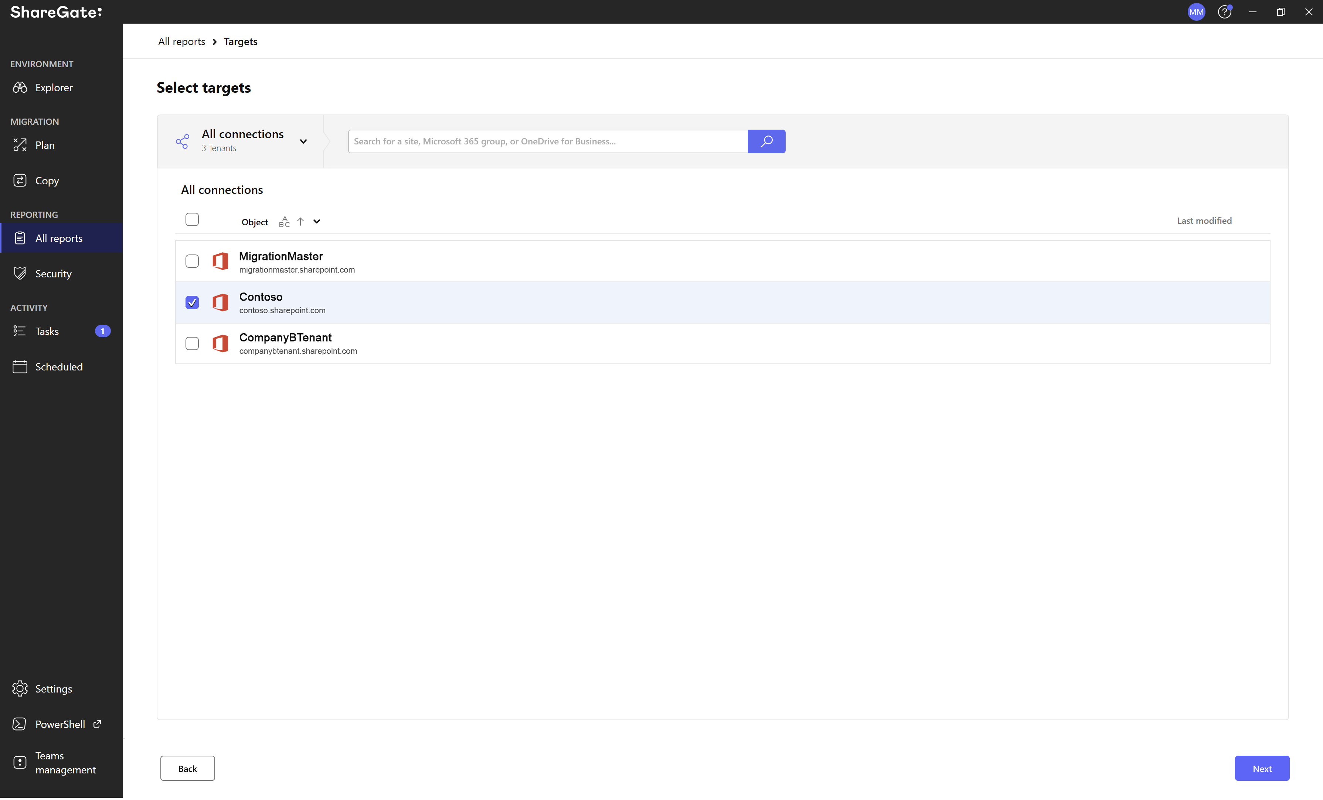This screenshot has width=1323, height=800.
Task: Select the MigrationMaster tenant name
Action: 281,256
